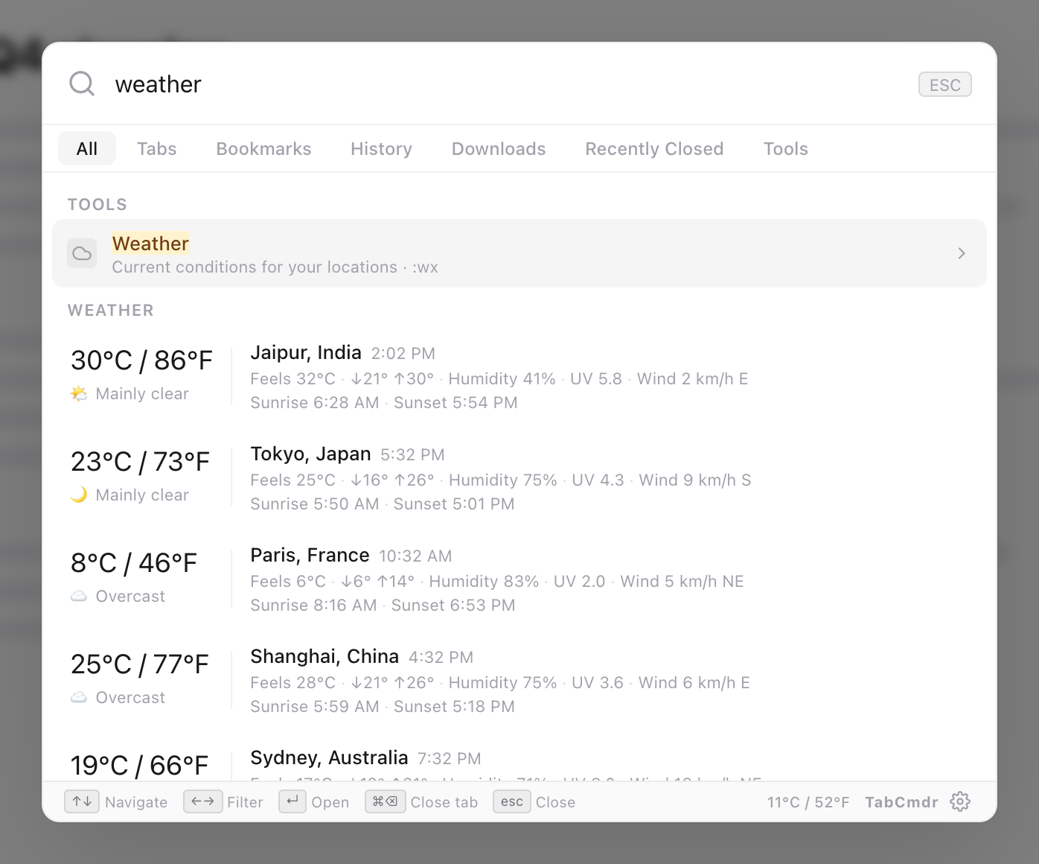Click Shanghai Sunrise 5:59 AM line
Screen dimensions: 1039x864
[x=383, y=707]
